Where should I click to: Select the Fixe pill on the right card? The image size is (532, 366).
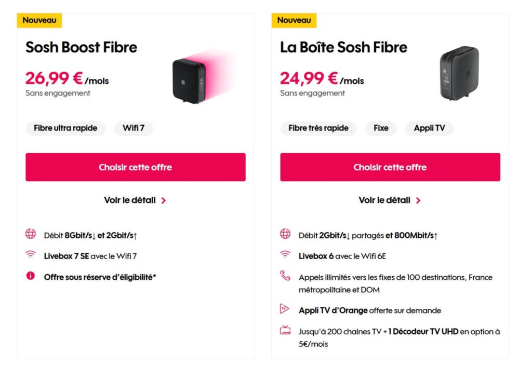(x=381, y=128)
